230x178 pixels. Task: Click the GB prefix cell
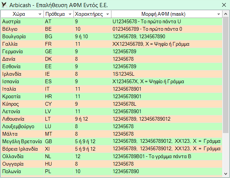pyautogui.click(x=59, y=141)
